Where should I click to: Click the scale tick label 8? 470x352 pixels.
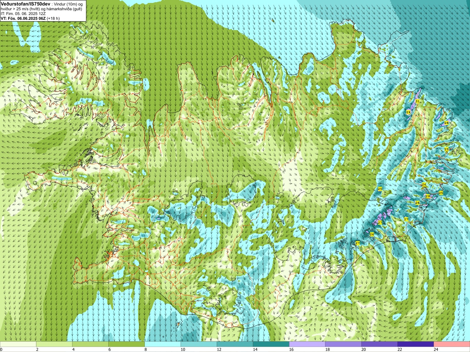point(145,349)
